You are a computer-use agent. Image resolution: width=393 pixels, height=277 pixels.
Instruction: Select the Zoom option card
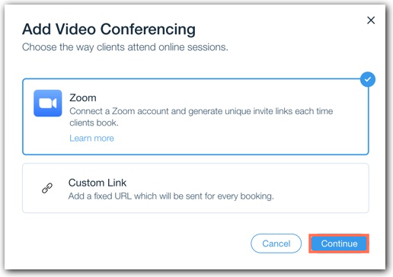(x=196, y=116)
